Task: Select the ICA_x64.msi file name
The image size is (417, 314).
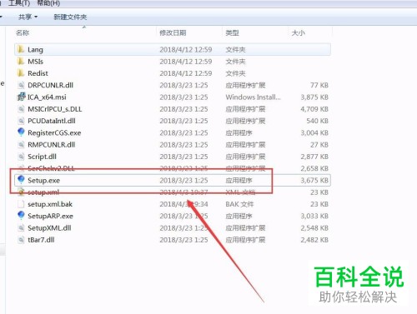Action: click(x=47, y=97)
